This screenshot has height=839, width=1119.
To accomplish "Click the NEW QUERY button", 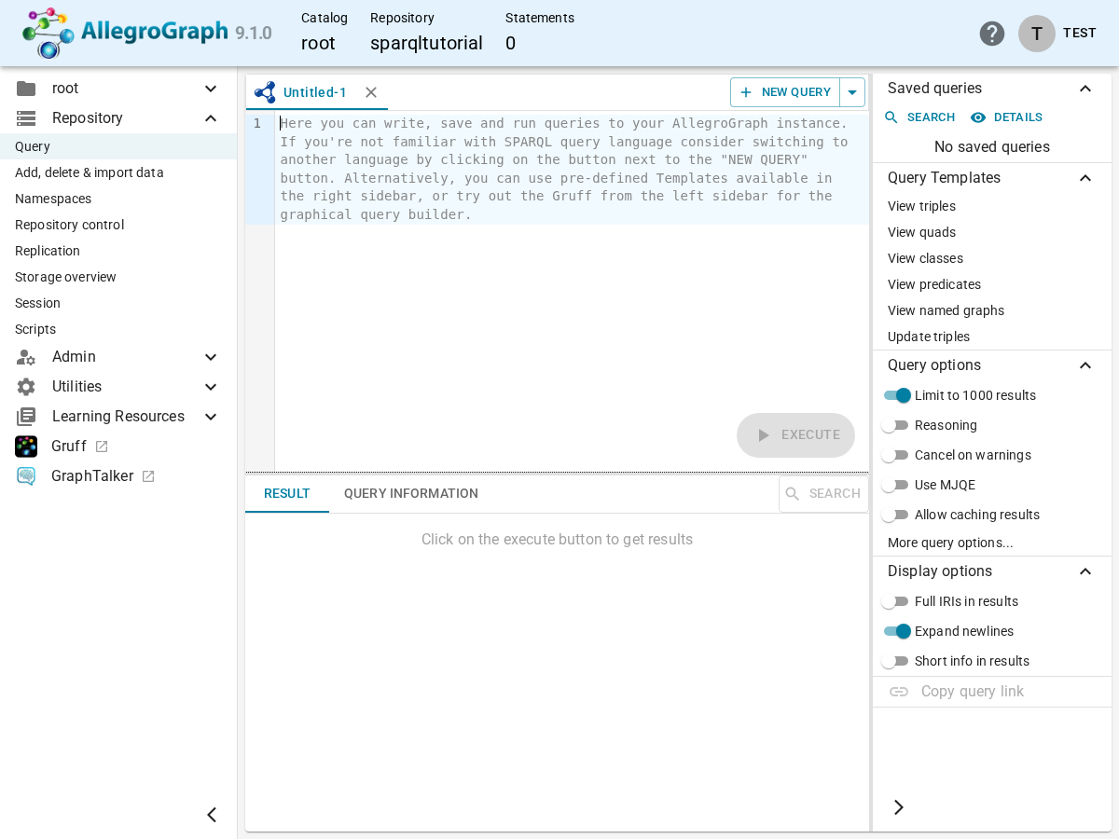I will (785, 92).
